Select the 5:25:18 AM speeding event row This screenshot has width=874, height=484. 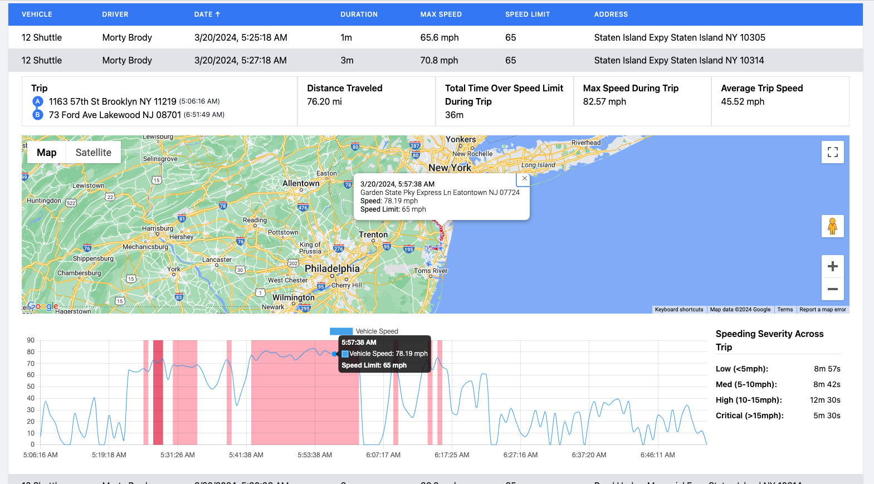coord(436,37)
